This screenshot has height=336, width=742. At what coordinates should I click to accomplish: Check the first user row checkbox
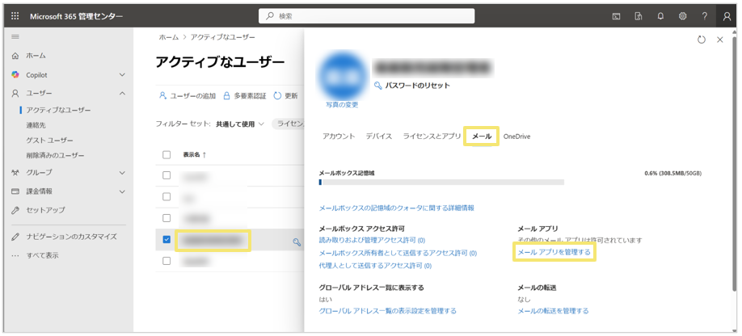[x=167, y=175]
